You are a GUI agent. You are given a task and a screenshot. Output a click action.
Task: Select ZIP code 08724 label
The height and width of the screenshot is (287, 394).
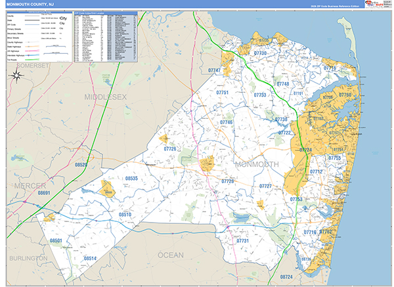coord(286,277)
